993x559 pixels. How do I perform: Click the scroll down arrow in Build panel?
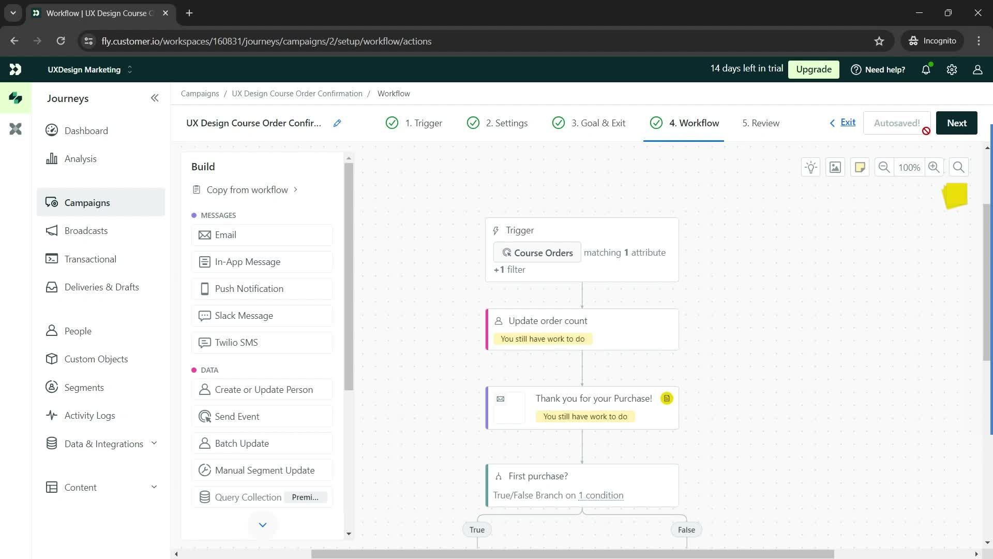pyautogui.click(x=263, y=525)
